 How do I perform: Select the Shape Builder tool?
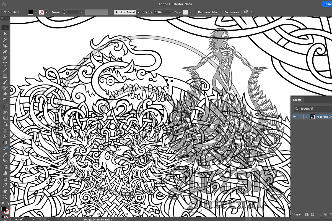[x=5, y=124]
